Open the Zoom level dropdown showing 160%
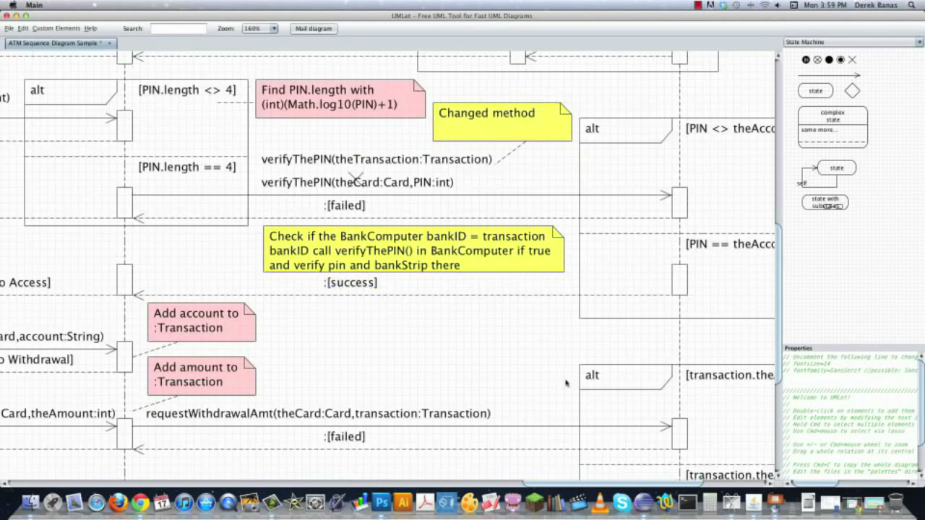This screenshot has width=925, height=520. tap(259, 29)
